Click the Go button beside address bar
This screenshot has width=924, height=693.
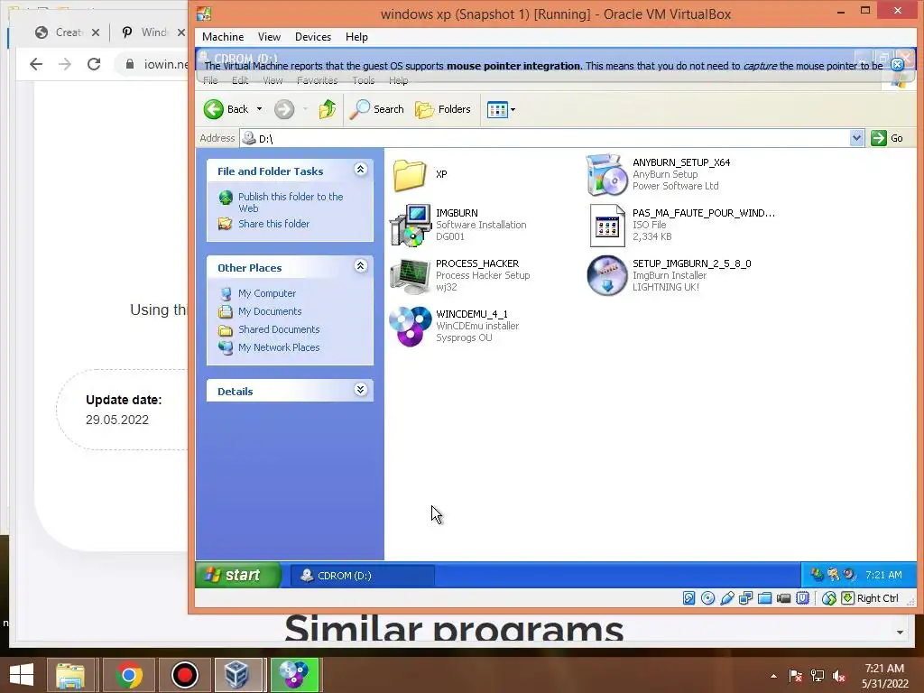coord(887,138)
